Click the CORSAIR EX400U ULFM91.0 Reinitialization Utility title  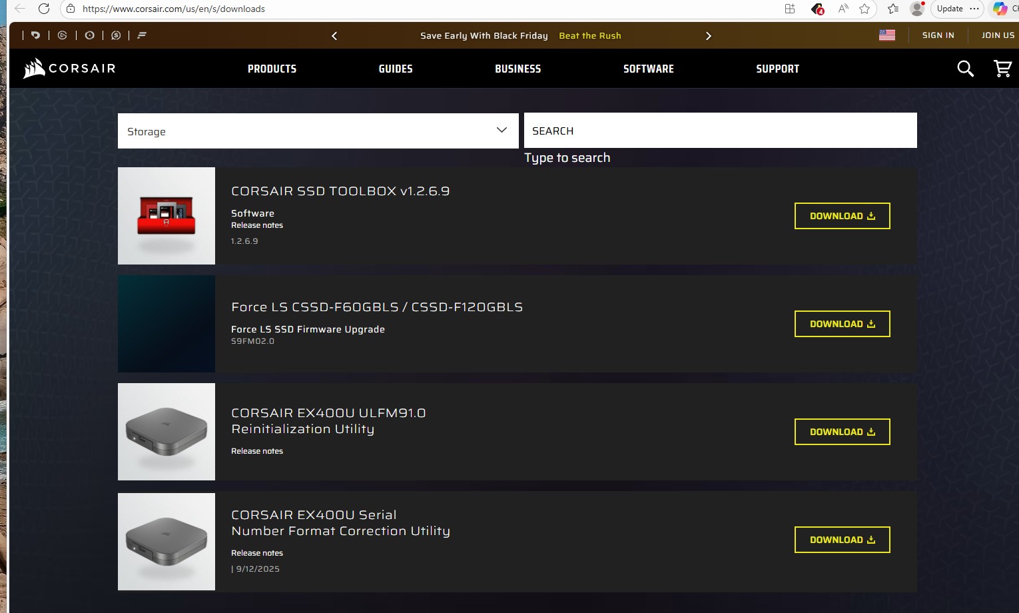point(328,421)
